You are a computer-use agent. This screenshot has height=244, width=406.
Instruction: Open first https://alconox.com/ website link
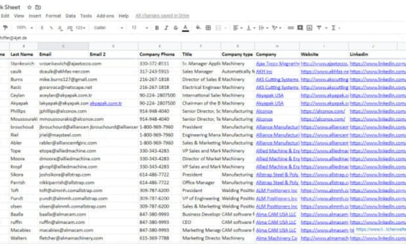[322, 111]
